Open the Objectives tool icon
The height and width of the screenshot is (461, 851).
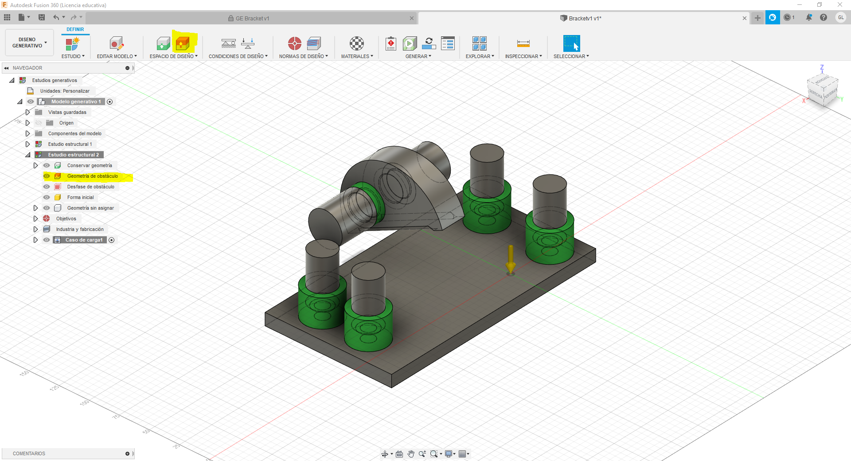(295, 43)
